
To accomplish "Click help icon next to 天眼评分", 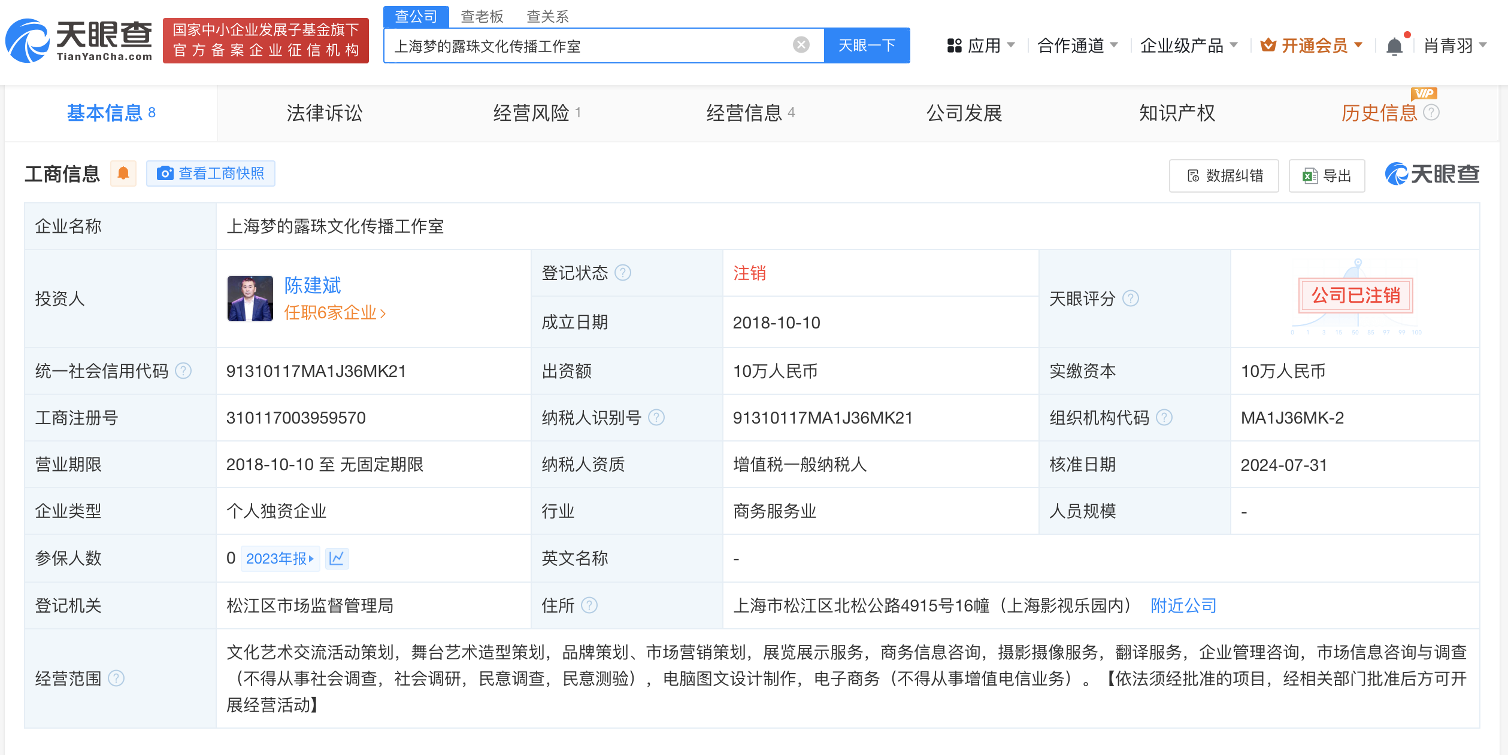I will click(x=1130, y=299).
